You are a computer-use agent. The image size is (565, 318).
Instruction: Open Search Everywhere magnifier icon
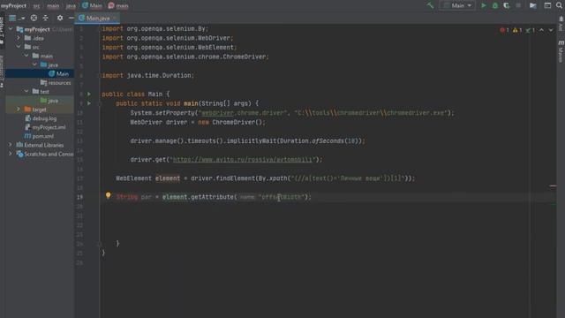pos(559,5)
